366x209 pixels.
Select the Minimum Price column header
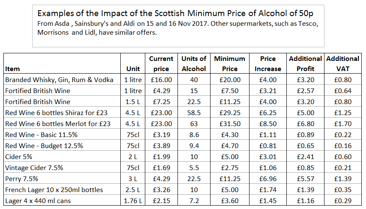(x=230, y=63)
